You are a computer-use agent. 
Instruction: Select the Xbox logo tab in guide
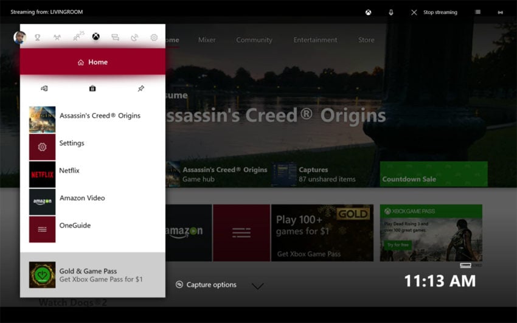pos(96,37)
